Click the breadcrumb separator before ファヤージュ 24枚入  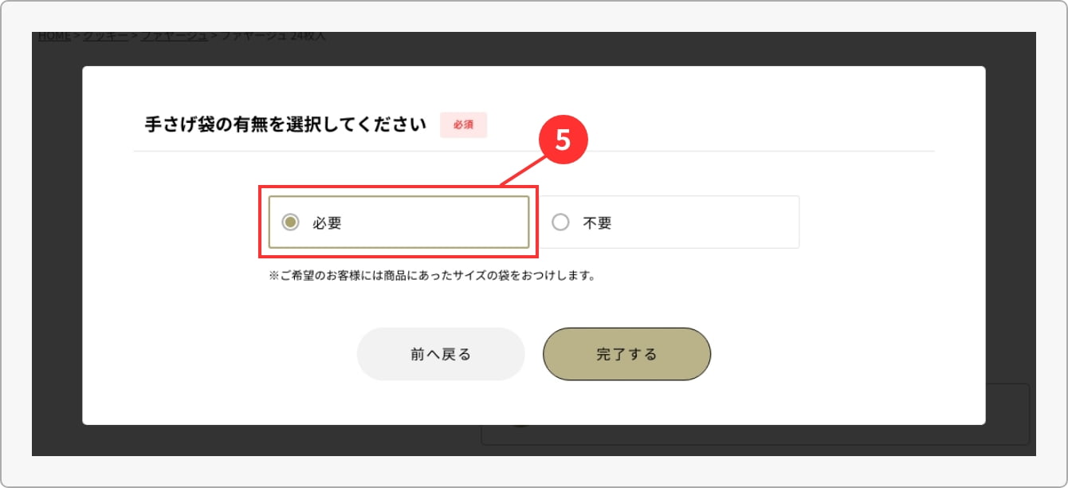(214, 36)
